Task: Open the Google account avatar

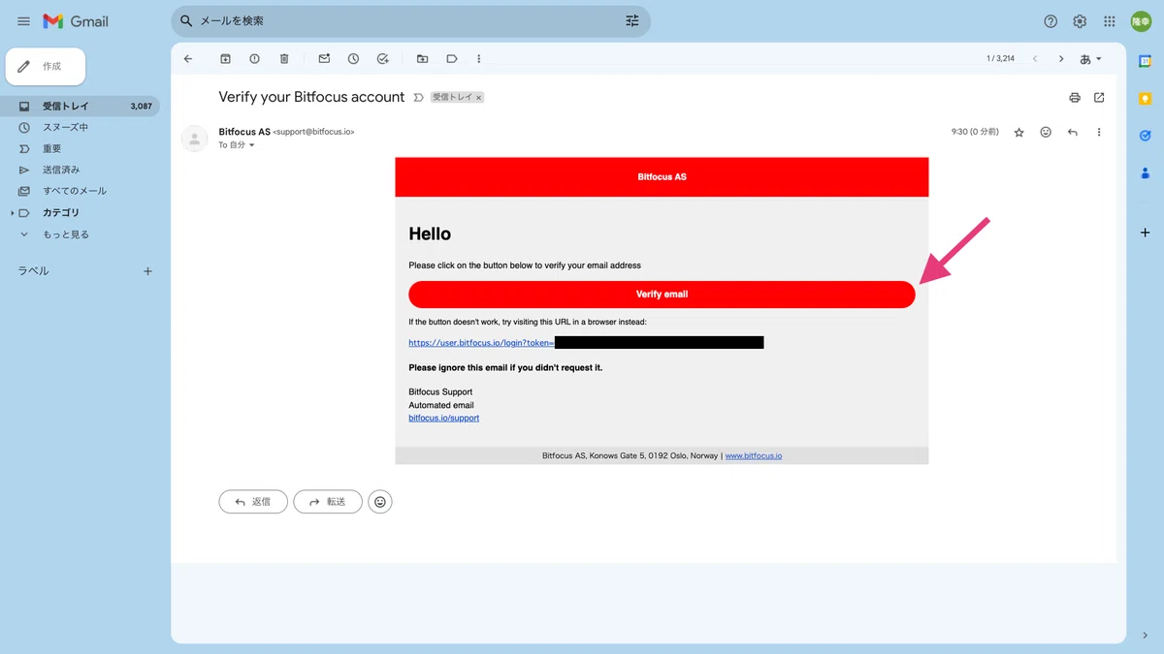Action: 1141,21
